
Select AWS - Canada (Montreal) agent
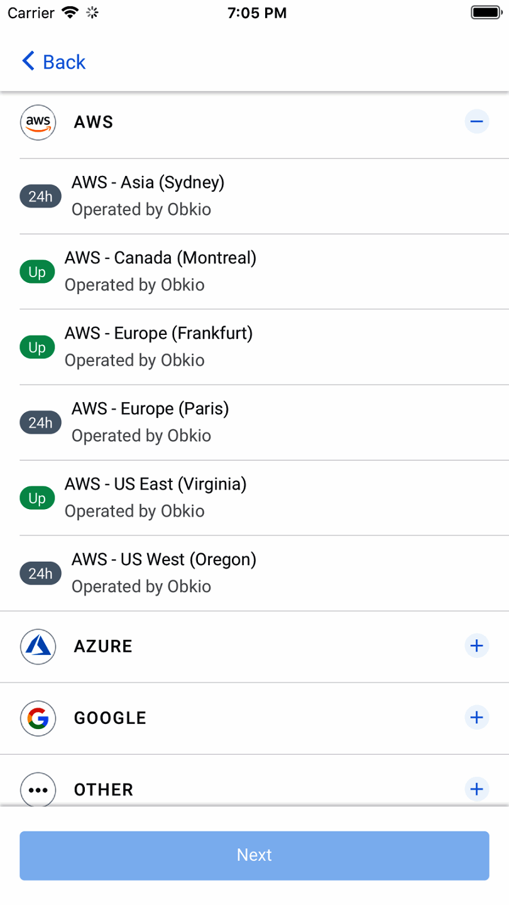click(160, 258)
